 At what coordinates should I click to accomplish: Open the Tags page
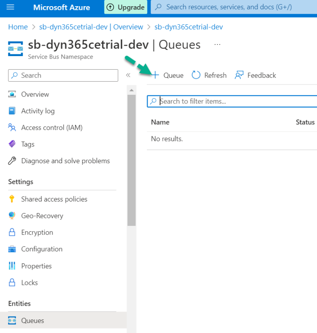click(27, 144)
